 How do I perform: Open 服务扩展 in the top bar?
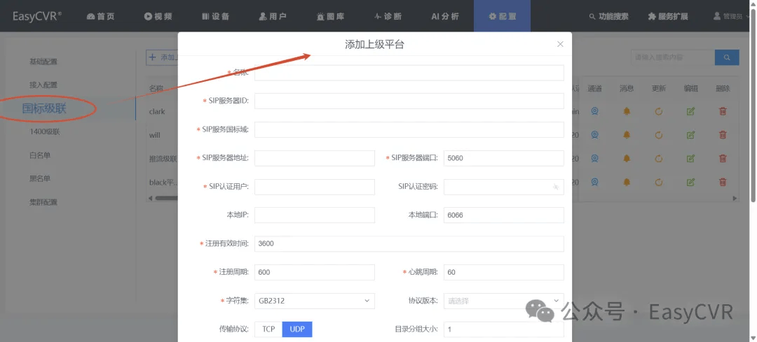click(x=668, y=16)
